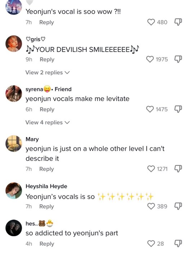This screenshot has width=189, height=253.
Task: Dislike the gris comment with thumbs-down
Action: coord(178,59)
